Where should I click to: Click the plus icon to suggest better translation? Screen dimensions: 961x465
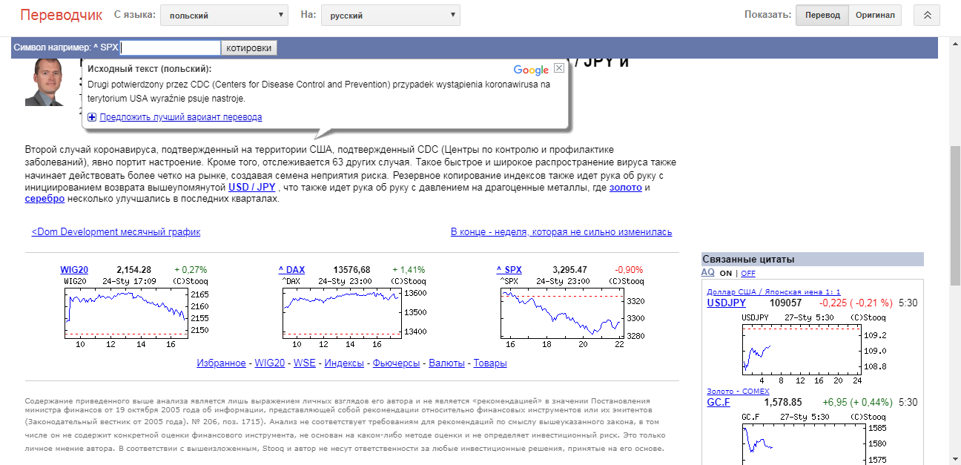coord(92,117)
